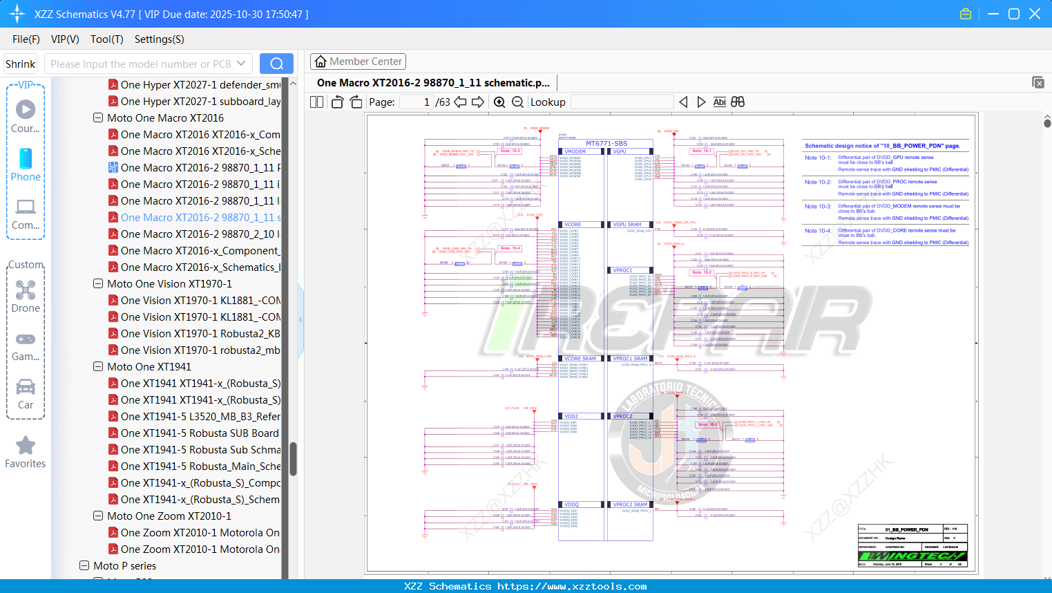The image size is (1052, 593).
Task: Open the Settings menu
Action: (159, 39)
